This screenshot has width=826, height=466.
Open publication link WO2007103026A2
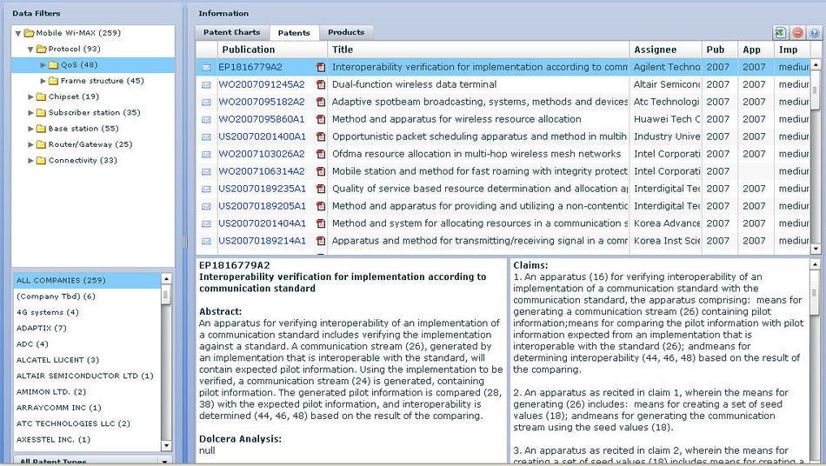262,154
